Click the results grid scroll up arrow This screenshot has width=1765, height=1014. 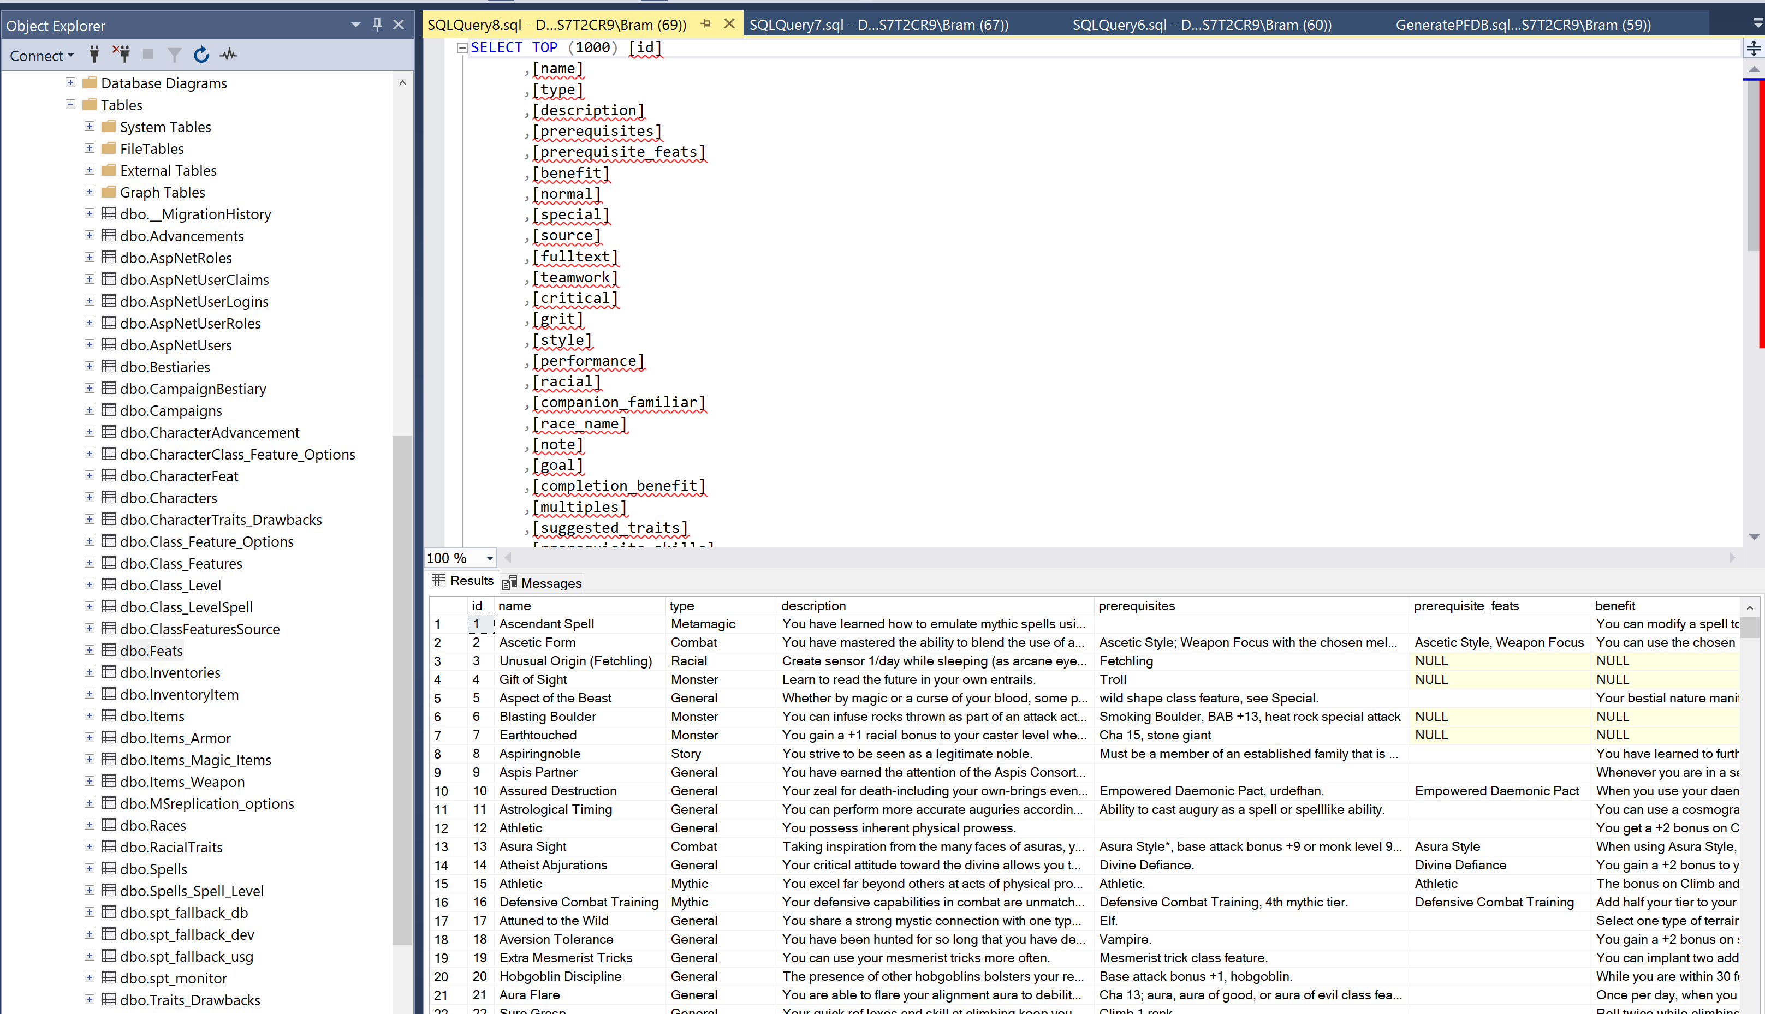coord(1750,607)
